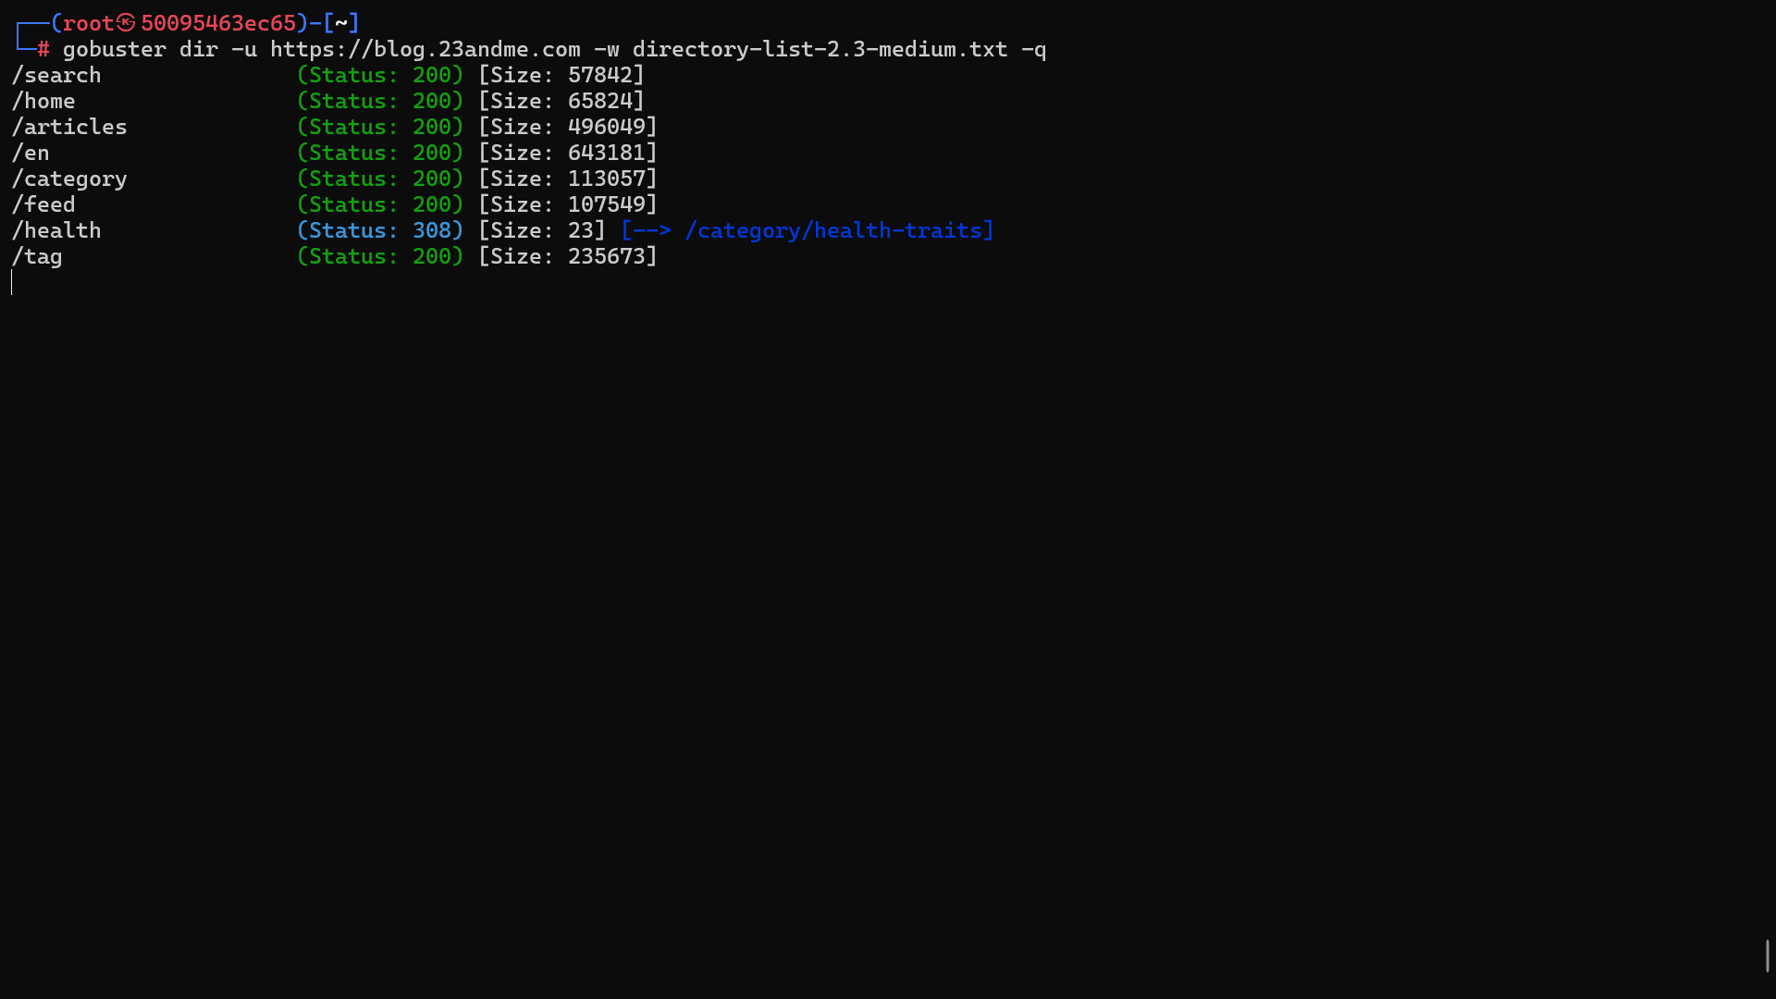This screenshot has height=999, width=1776.
Task: Click the /health redirect result line
Action: [x=55, y=230]
